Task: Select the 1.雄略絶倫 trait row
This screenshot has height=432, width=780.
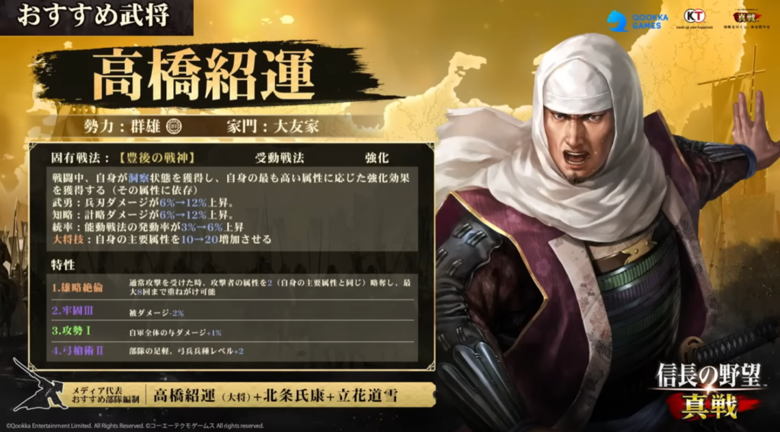Action: pos(232,287)
